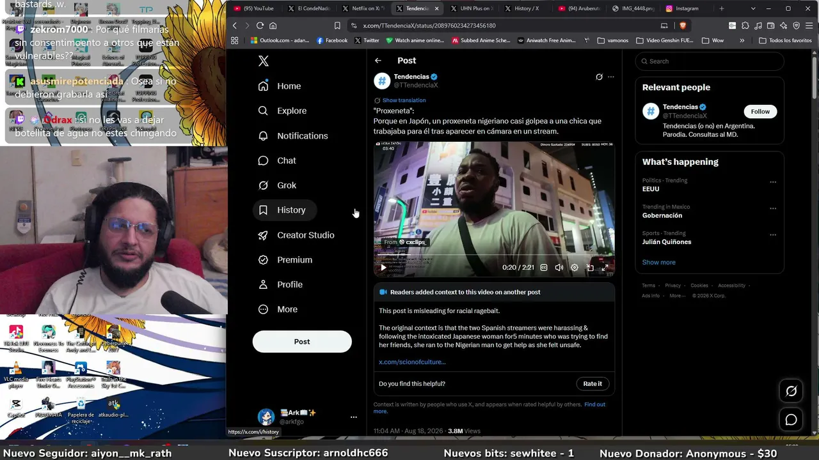Open Grok in X sidebar
Viewport: 819px width, 460px height.
pyautogui.click(x=277, y=185)
